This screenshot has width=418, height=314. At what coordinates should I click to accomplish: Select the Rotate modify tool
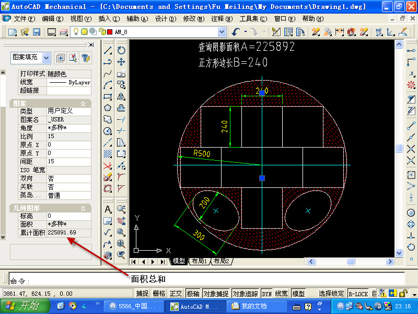(x=121, y=50)
